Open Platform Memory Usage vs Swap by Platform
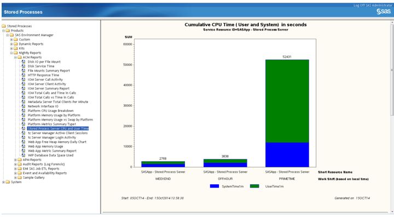 60,119
